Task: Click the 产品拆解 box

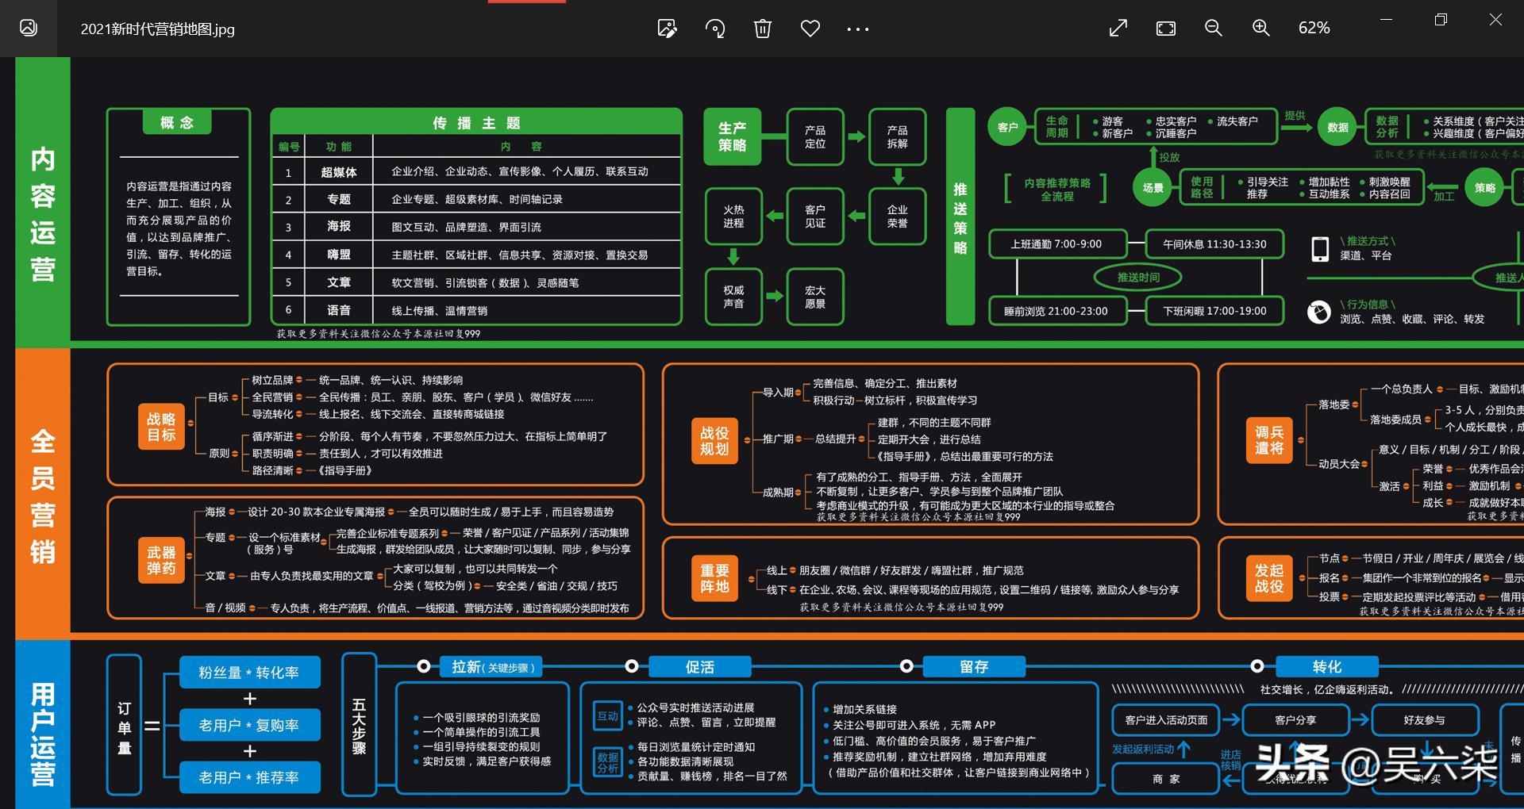Action: (897, 136)
